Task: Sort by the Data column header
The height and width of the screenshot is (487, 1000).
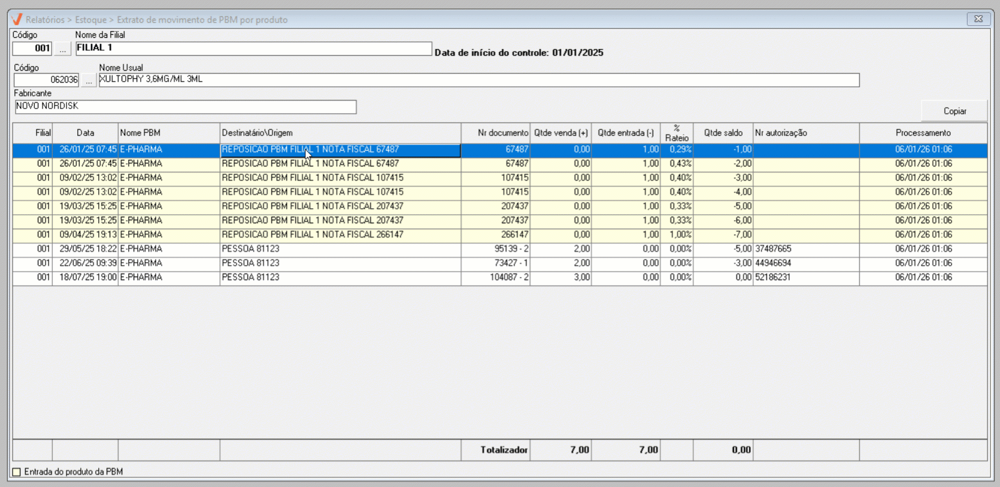Action: (85, 133)
